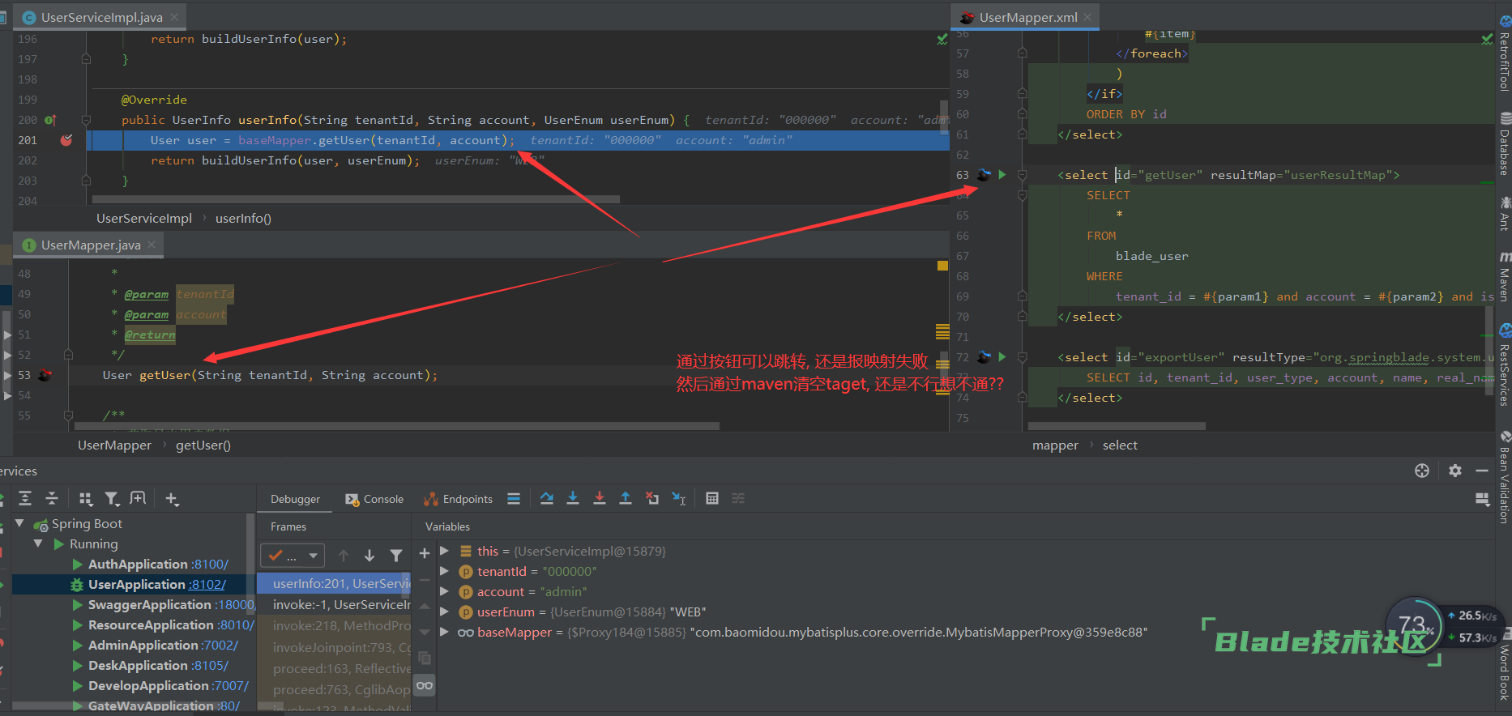1512x716 pixels.
Task: Click the Step Over debugger icon
Action: click(x=547, y=498)
